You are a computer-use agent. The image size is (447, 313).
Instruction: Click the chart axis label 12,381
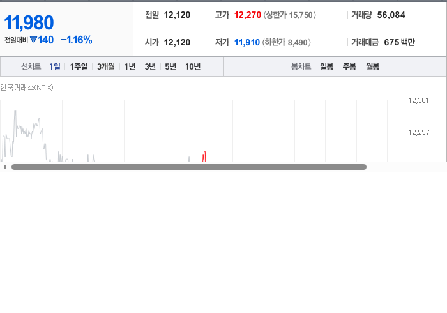click(x=418, y=100)
